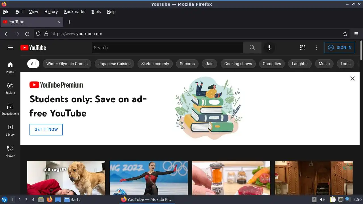The height and width of the screenshot is (204, 363).
Task: Select the Rain chip
Action: click(x=210, y=64)
